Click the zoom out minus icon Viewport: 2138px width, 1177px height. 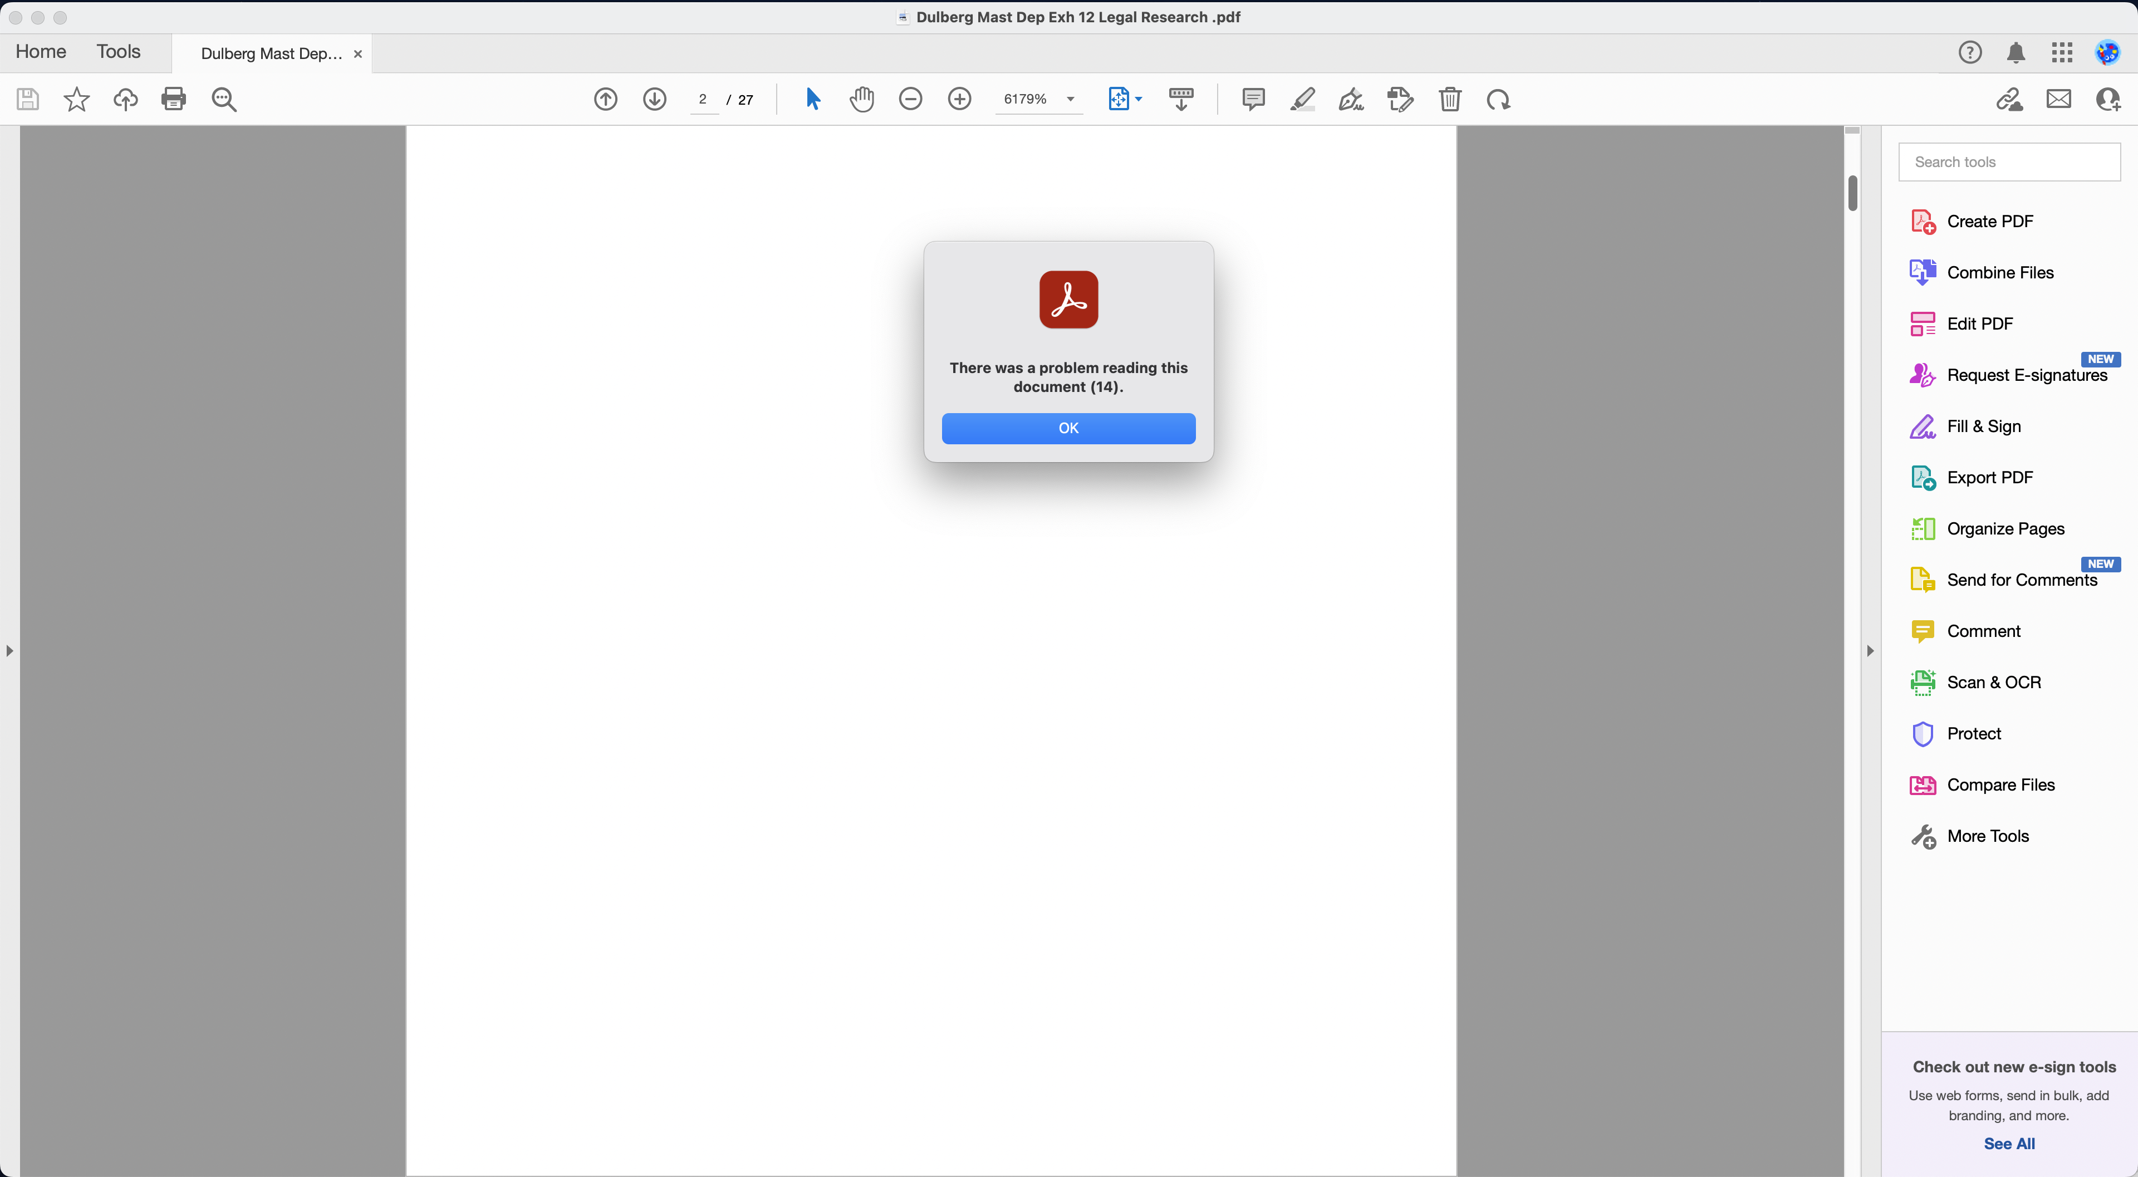pyautogui.click(x=910, y=100)
